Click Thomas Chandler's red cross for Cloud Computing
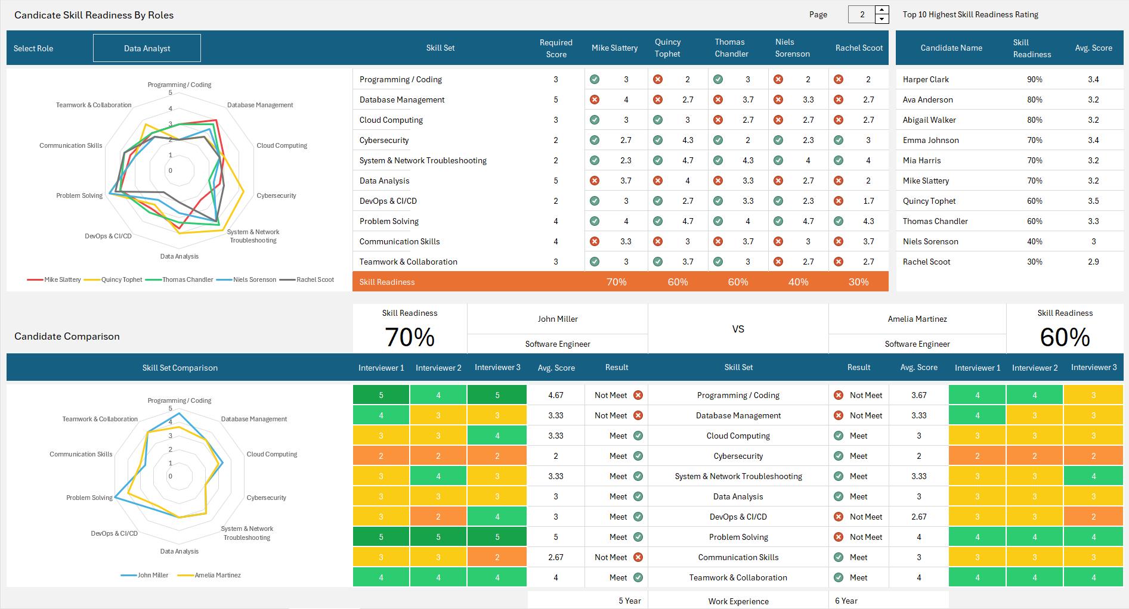 [x=718, y=120]
